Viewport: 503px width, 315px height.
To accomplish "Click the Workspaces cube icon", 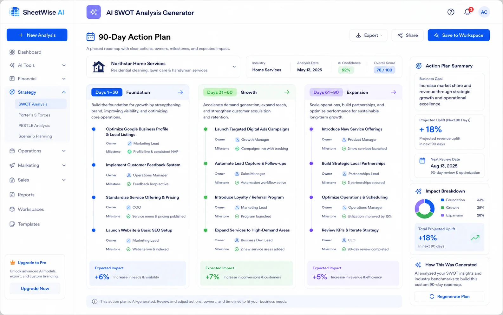I will coord(12,209).
